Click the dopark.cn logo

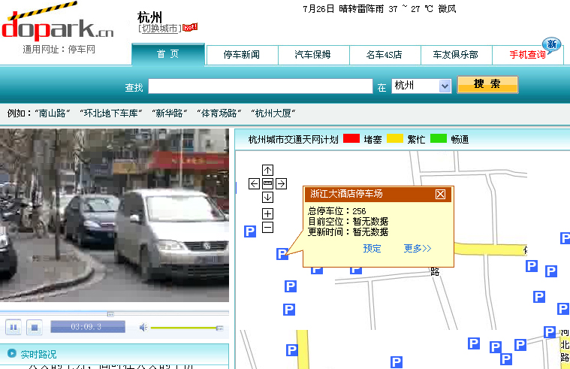pyautogui.click(x=57, y=23)
